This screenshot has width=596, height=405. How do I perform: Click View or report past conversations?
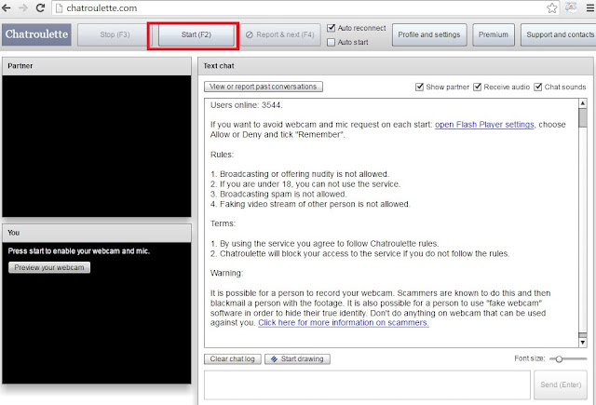pos(264,87)
